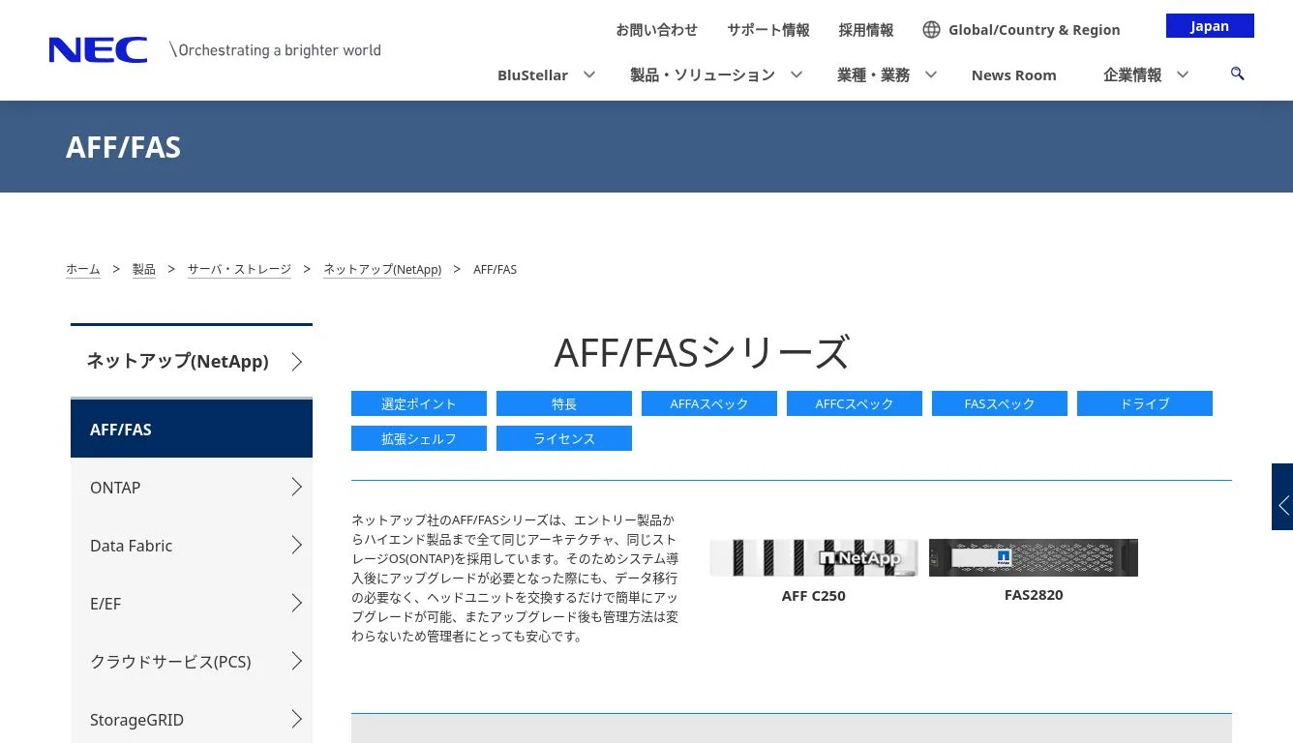Click the Japan button

(1210, 26)
